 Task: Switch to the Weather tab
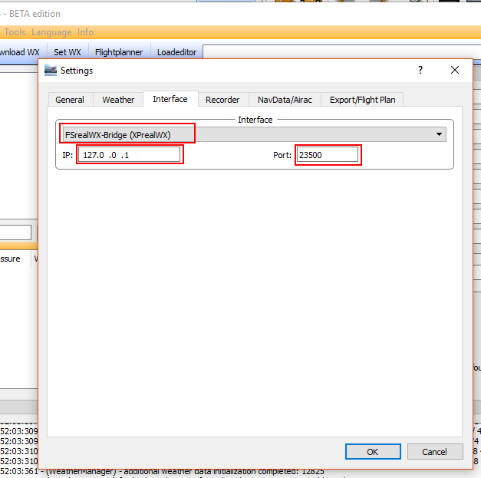(x=118, y=100)
